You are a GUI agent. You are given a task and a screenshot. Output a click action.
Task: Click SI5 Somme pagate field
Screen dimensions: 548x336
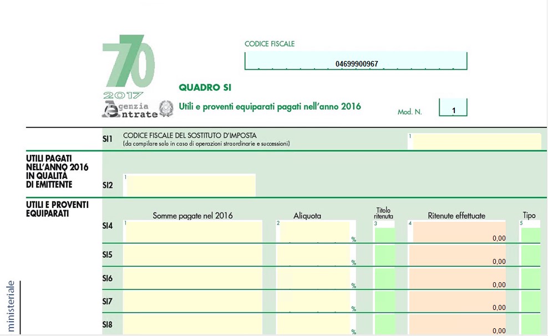[x=192, y=254]
